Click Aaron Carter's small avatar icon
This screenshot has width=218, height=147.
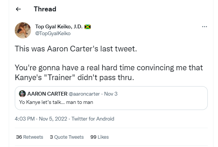point(22,94)
